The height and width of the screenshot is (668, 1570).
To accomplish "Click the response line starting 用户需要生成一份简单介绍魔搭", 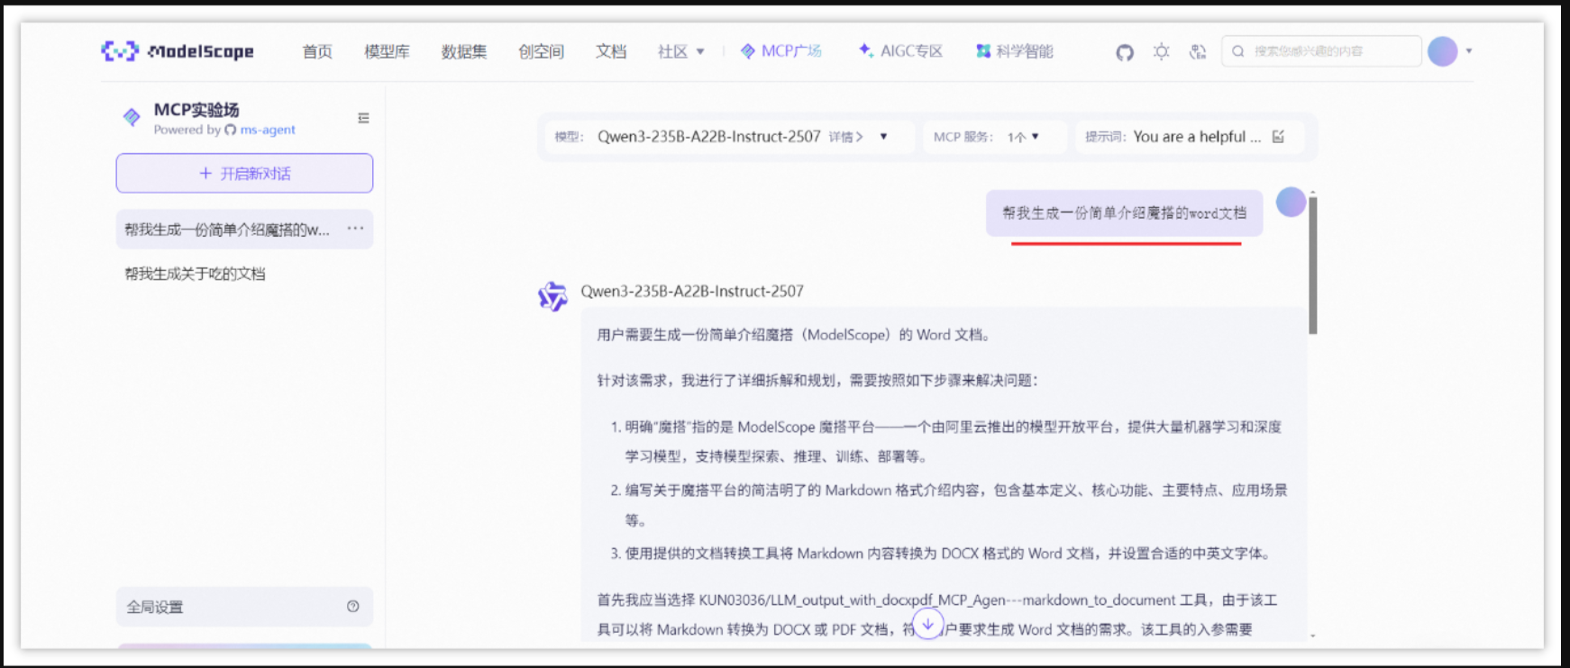I will point(794,335).
